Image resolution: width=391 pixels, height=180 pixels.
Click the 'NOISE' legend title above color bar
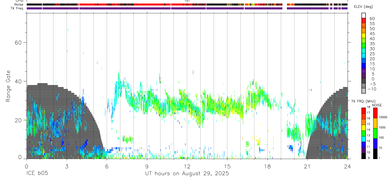[377, 105]
